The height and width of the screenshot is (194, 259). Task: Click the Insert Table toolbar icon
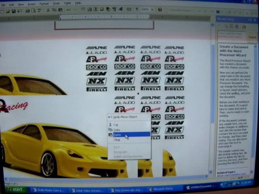[83, 9]
